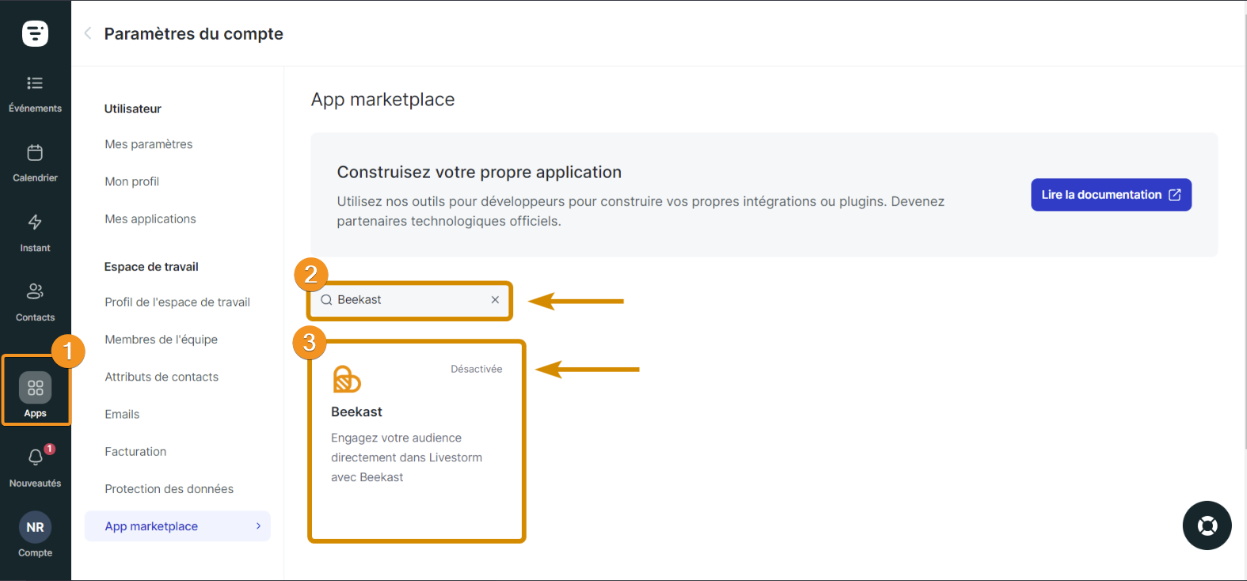Focus the app search field
Image resolution: width=1247 pixels, height=581 pixels.
pyautogui.click(x=410, y=300)
